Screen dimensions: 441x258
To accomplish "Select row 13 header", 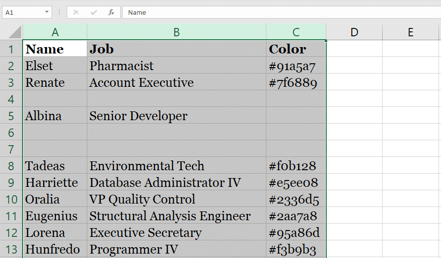I will click(11, 249).
